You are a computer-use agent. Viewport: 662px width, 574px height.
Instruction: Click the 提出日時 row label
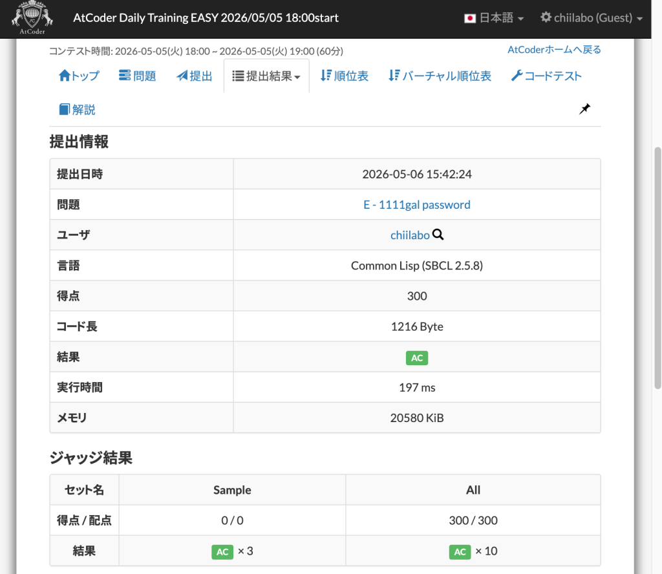click(x=80, y=174)
